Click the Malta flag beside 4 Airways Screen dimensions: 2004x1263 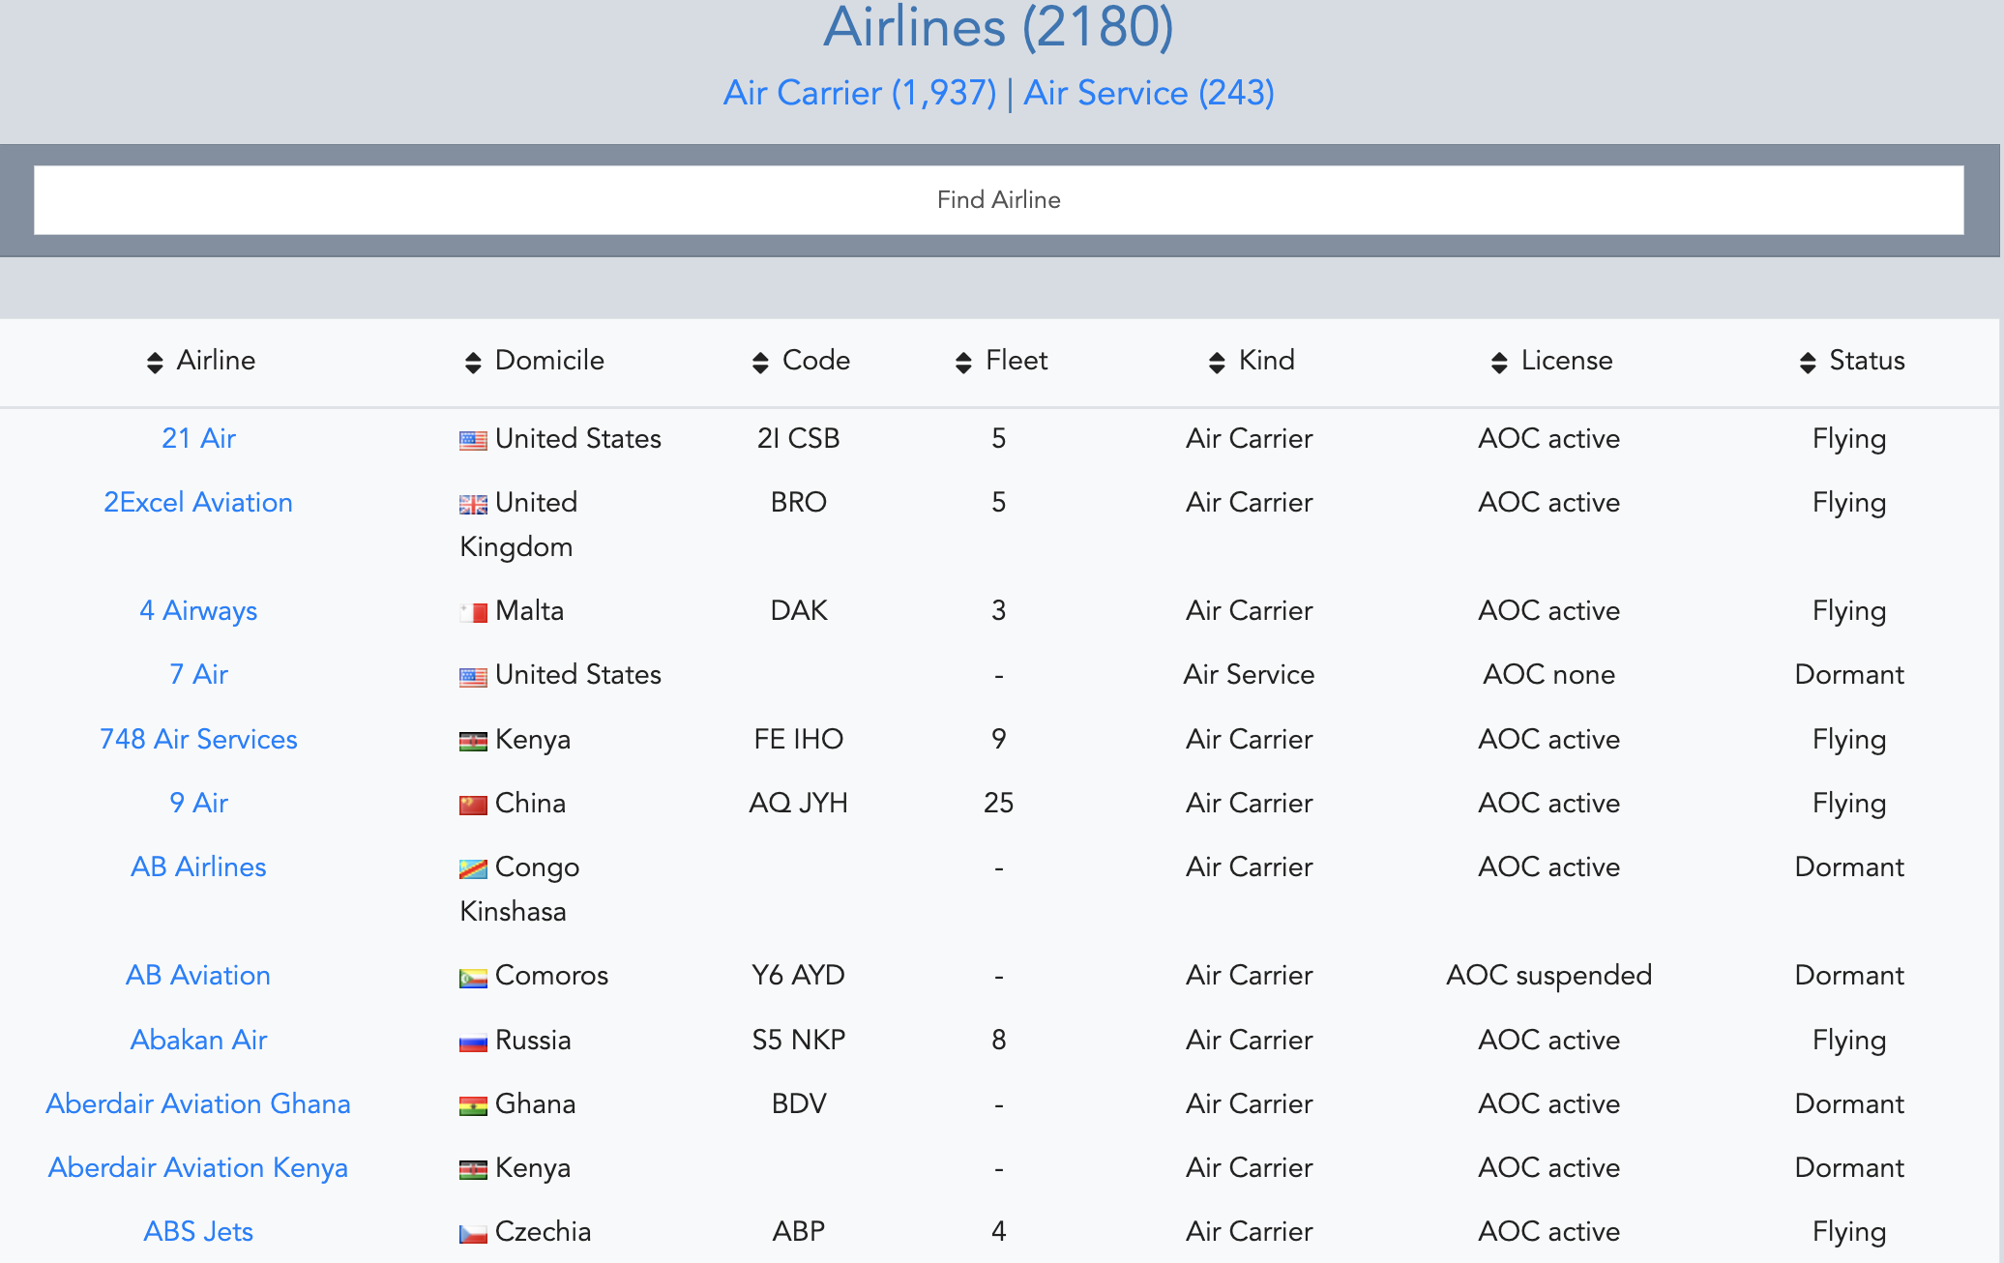coord(471,611)
